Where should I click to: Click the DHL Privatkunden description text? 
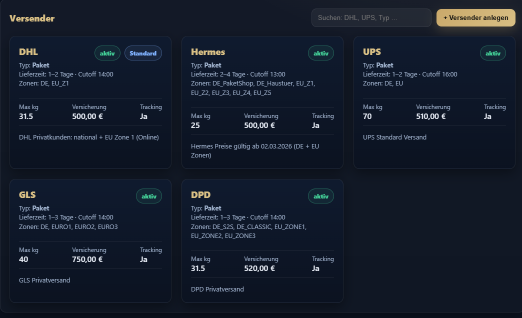[89, 137]
